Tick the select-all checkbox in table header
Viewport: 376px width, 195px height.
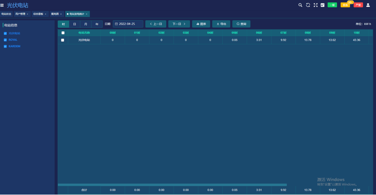[x=63, y=33]
